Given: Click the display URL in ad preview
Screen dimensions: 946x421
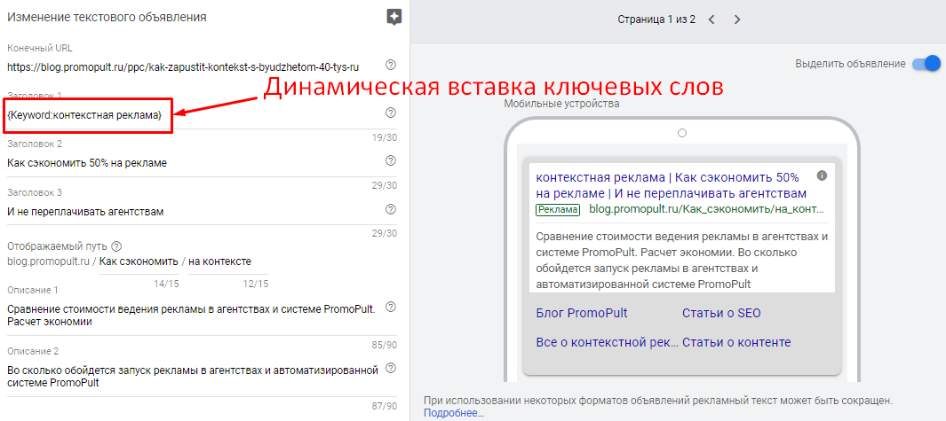Looking at the screenshot, I should [706, 209].
